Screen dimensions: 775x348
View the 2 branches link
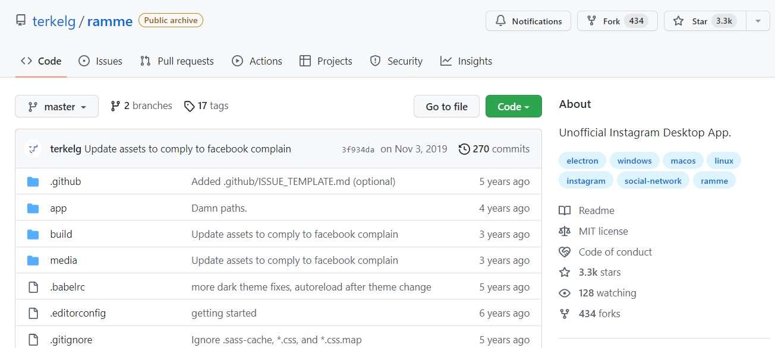click(x=141, y=106)
